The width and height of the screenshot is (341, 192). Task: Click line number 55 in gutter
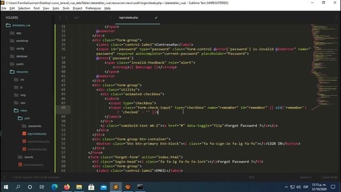(63, 143)
